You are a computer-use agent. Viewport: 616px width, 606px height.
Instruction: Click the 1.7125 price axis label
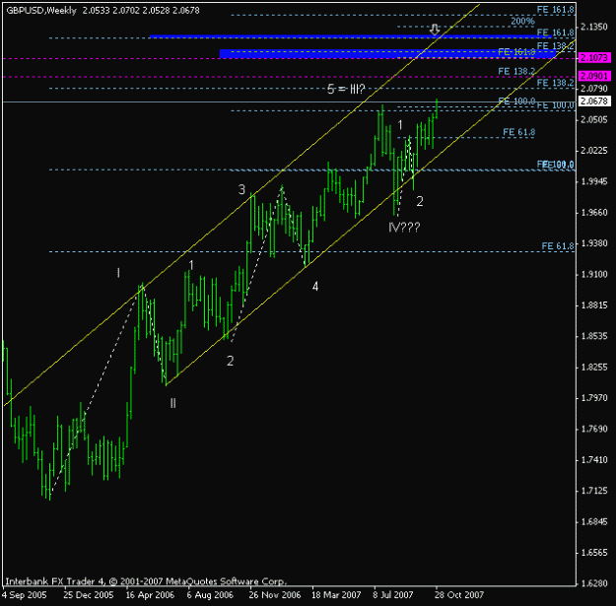point(594,491)
